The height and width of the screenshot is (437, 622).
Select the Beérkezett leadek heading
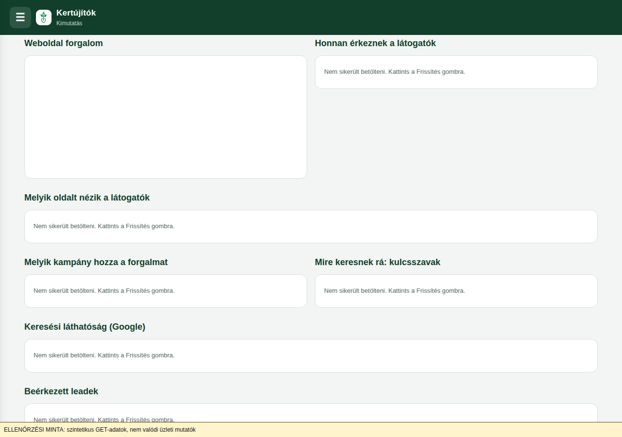(x=61, y=391)
